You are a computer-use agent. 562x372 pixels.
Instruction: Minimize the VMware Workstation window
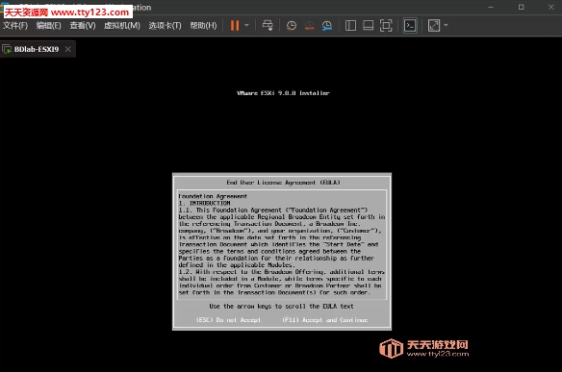click(x=491, y=7)
